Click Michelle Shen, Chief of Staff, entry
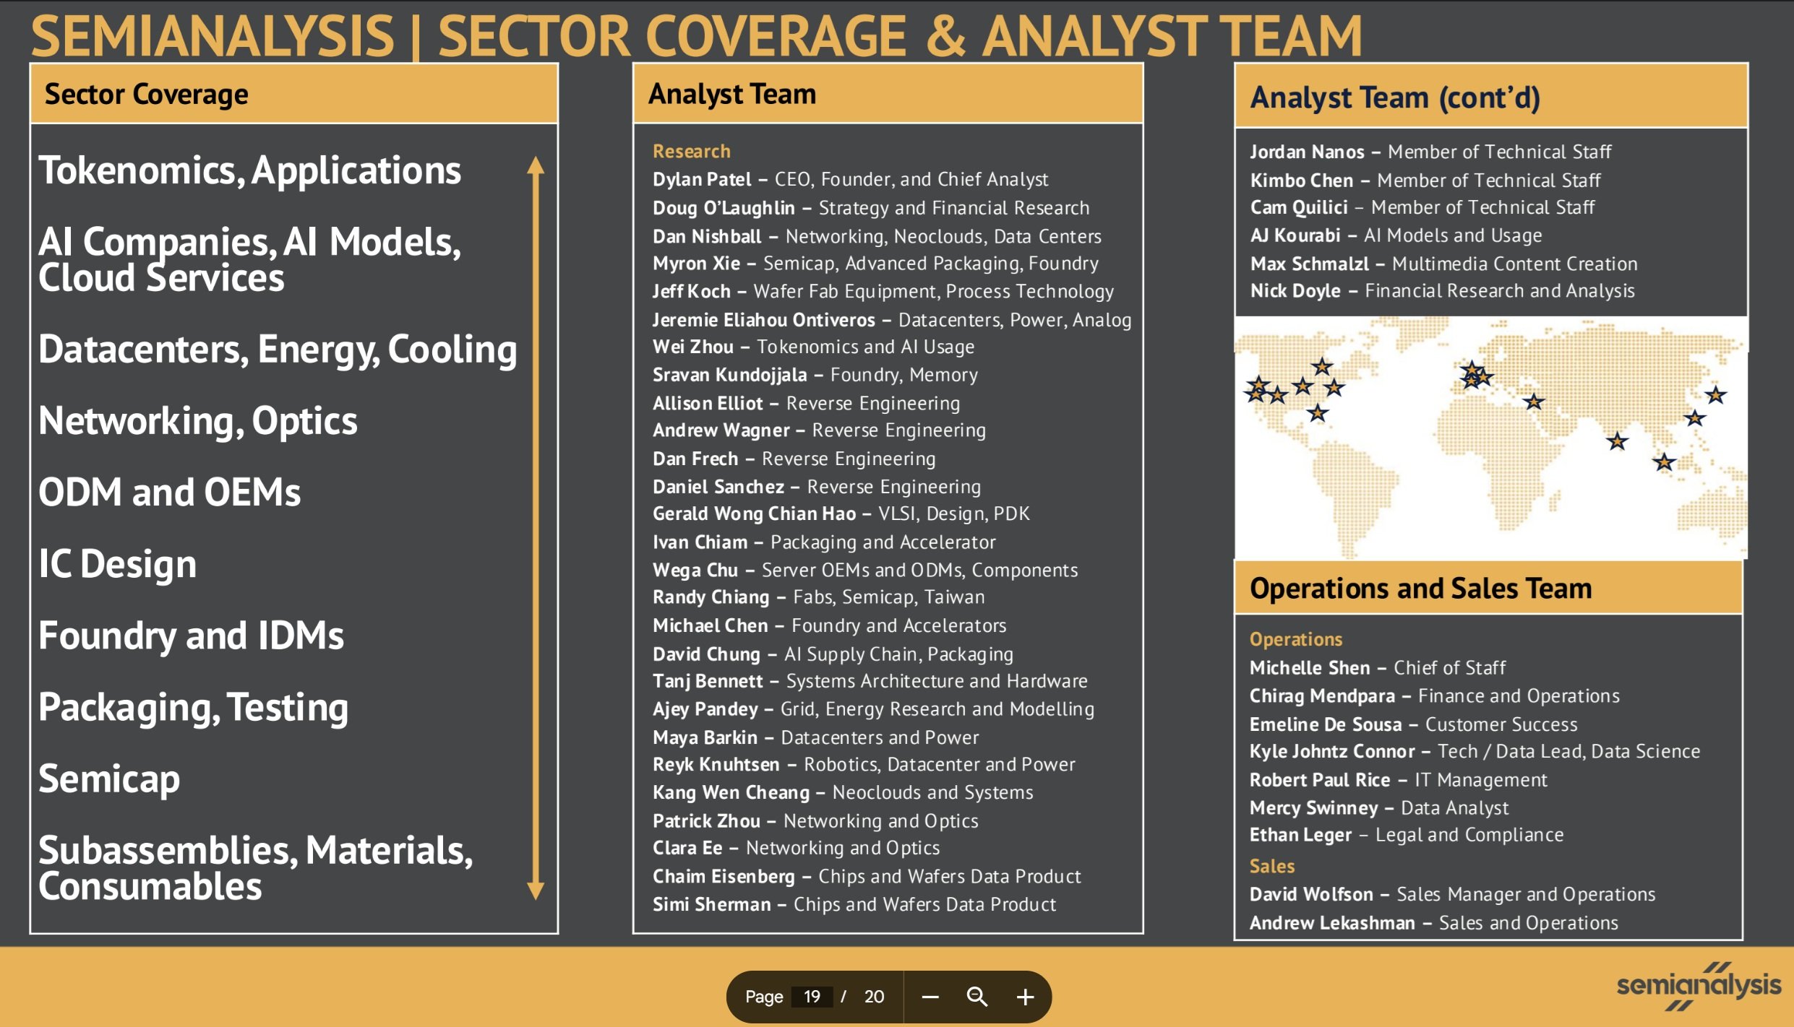 (x=1377, y=668)
